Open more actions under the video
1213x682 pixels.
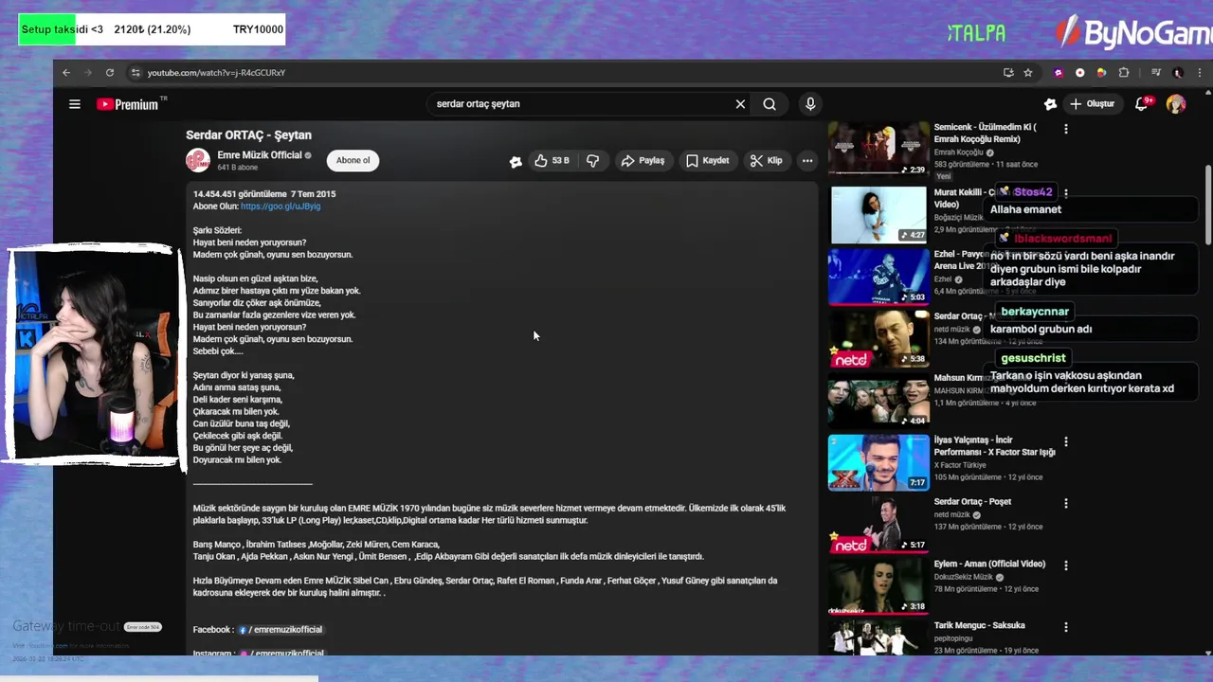point(807,161)
